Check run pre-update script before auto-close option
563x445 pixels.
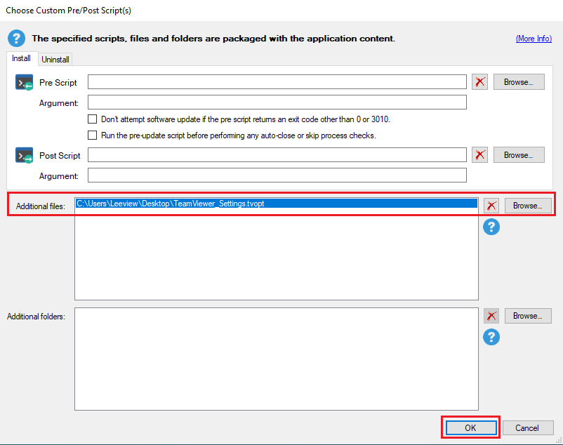click(x=92, y=135)
